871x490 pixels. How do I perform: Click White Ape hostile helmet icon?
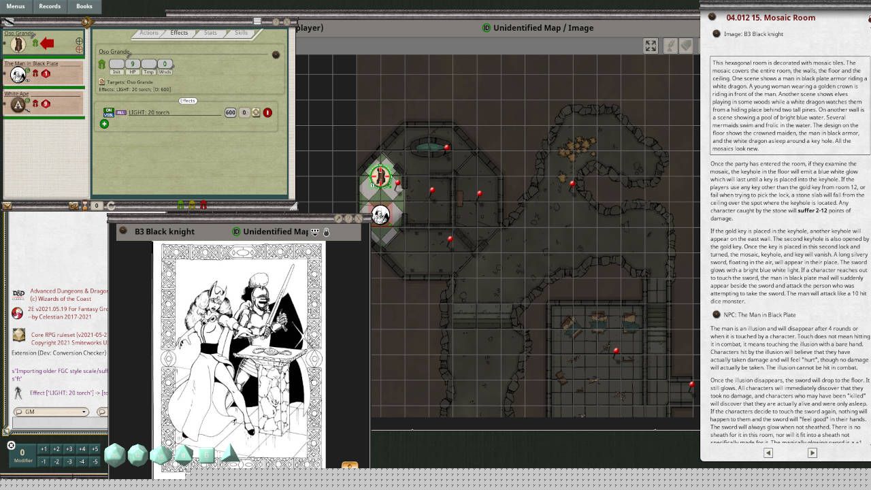pyautogui.click(x=35, y=104)
